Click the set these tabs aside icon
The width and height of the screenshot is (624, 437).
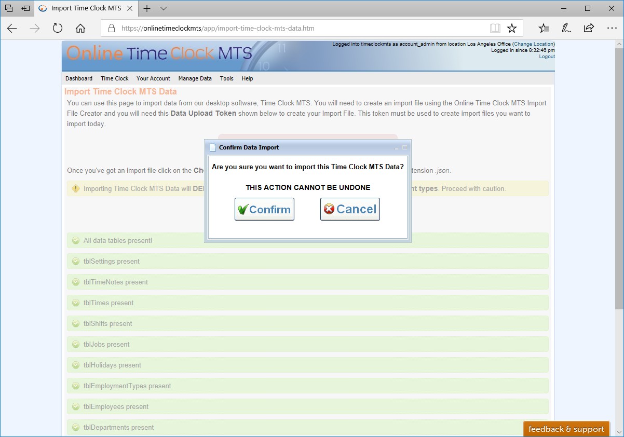pos(25,8)
